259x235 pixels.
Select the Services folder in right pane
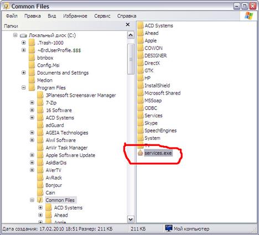pos(153,116)
